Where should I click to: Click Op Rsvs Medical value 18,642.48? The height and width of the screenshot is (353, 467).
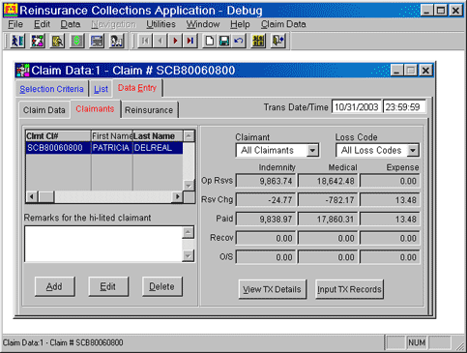(328, 181)
